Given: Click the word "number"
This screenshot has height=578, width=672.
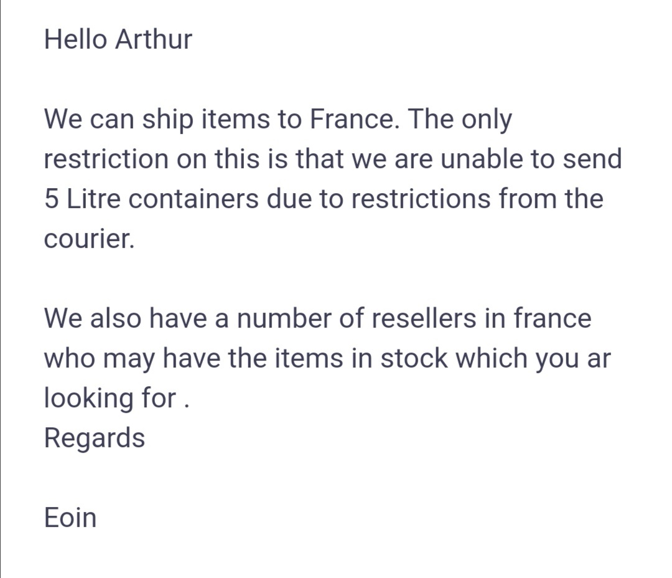Looking at the screenshot, I should [x=283, y=318].
